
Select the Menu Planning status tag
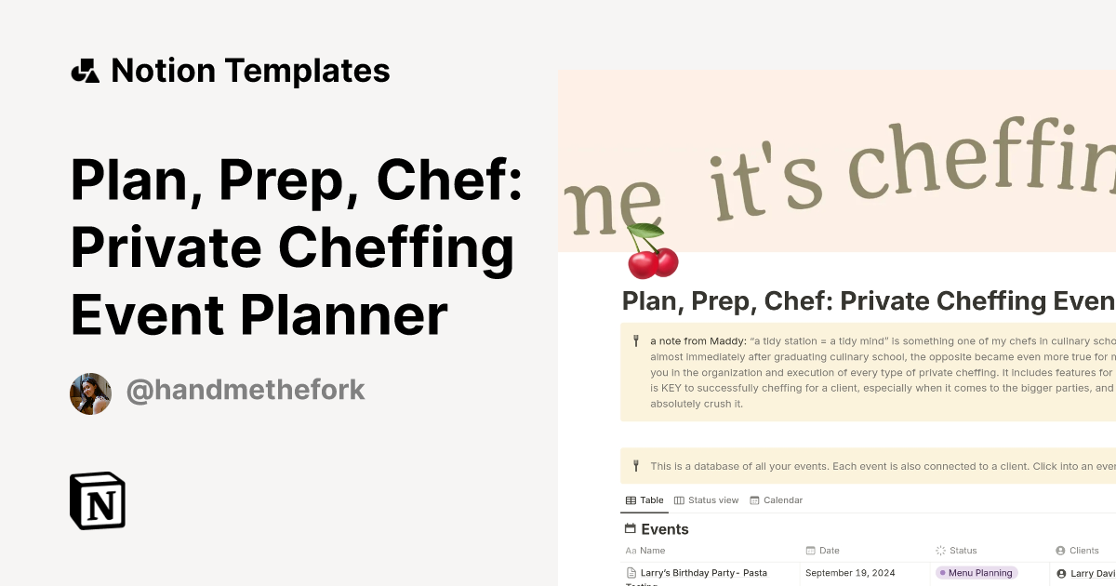976,572
